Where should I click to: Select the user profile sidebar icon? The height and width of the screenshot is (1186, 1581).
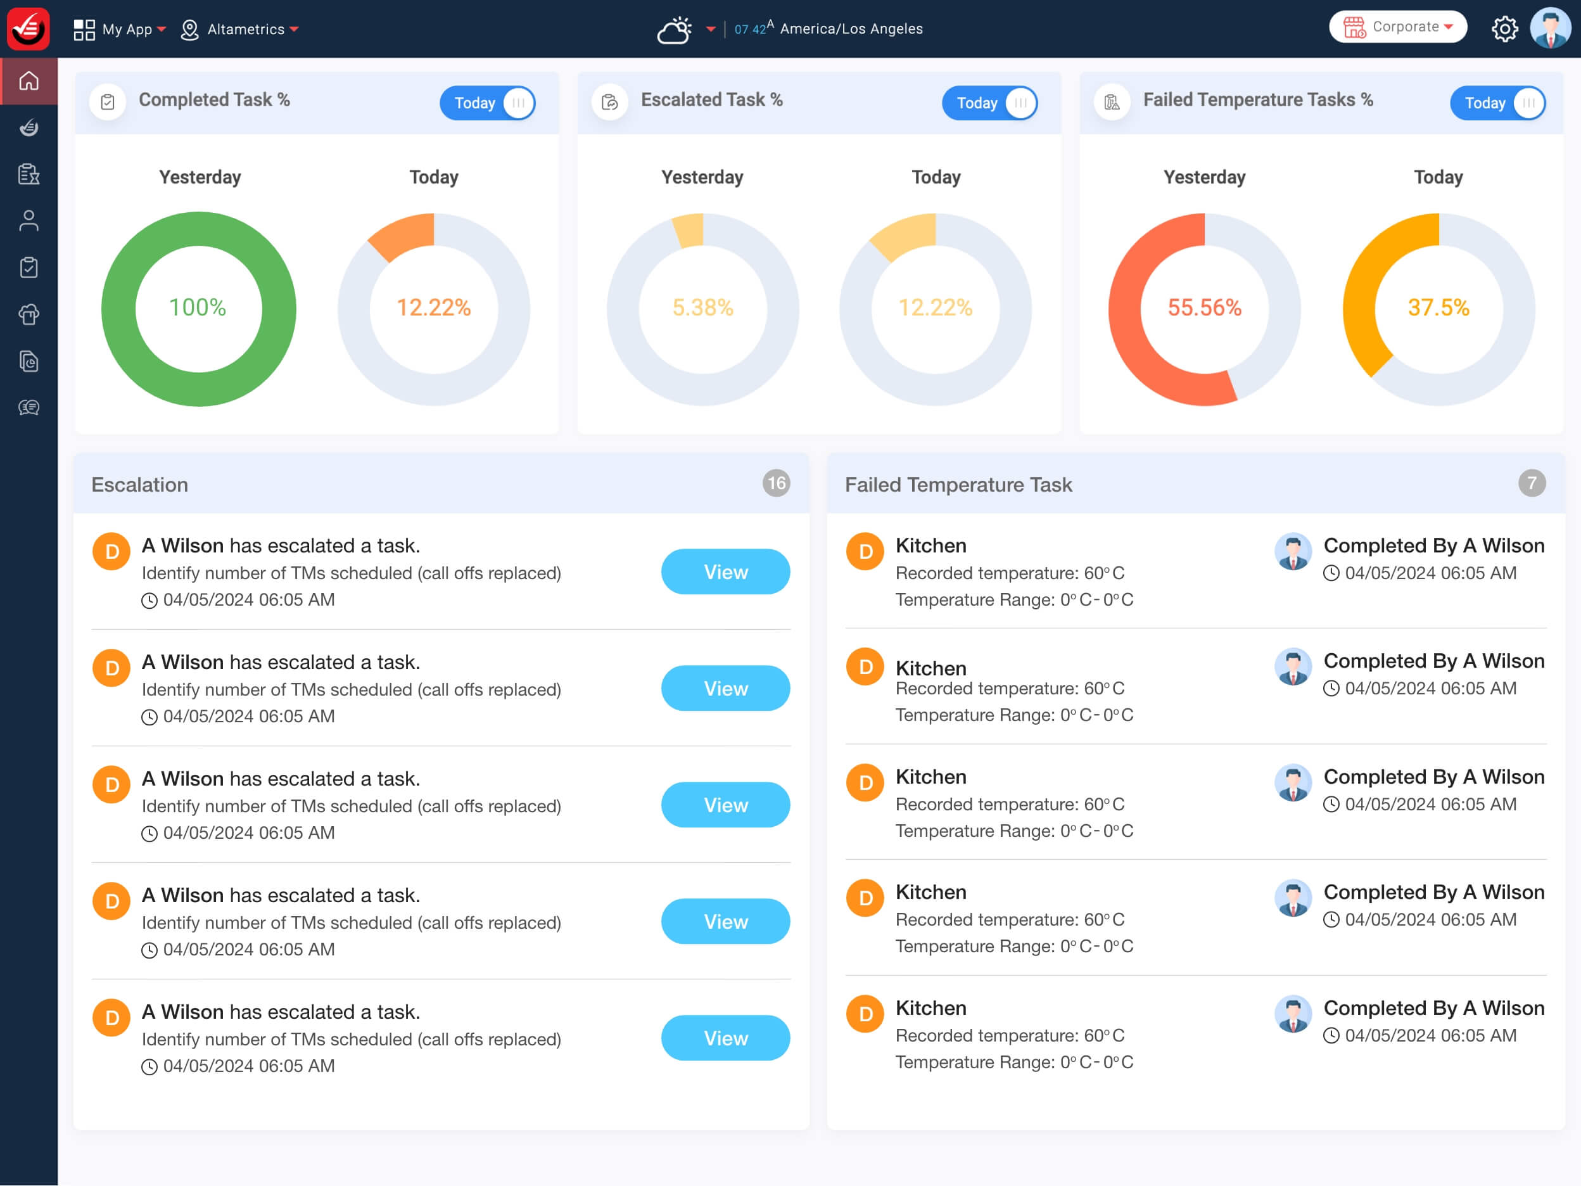click(x=29, y=220)
